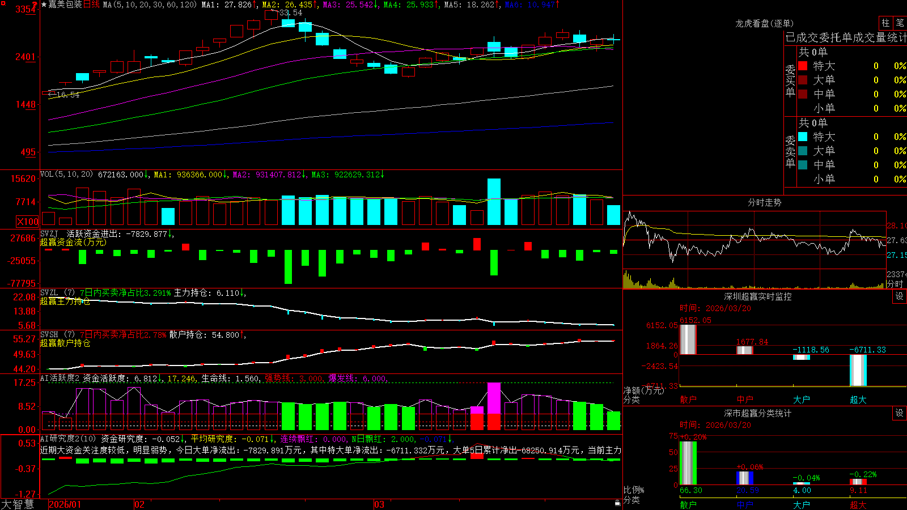907x510 pixels.
Task: Click the SVZL (7) indicator label
Action: (57, 293)
